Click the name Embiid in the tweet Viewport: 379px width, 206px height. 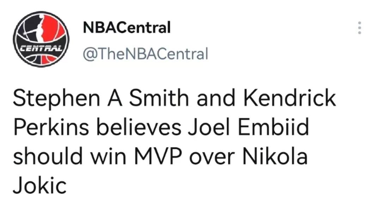(273, 127)
